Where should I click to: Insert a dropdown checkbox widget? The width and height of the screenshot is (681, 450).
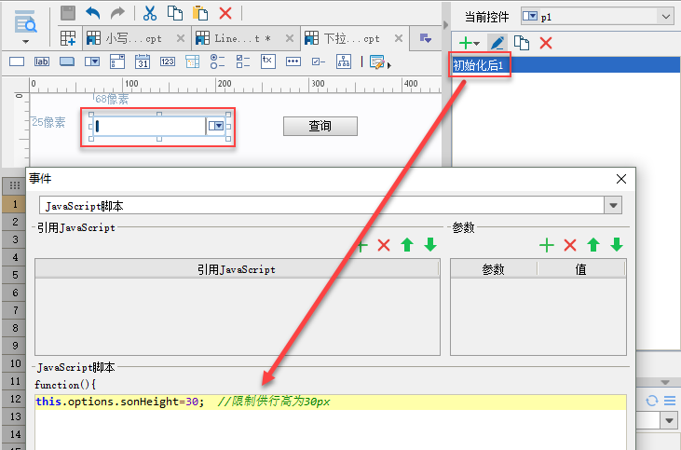[117, 61]
